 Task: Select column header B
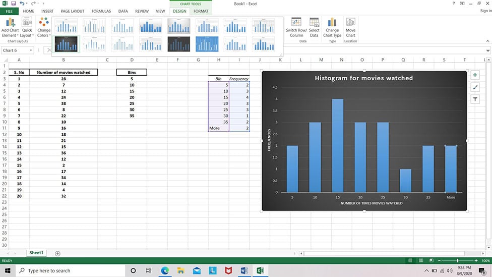pos(64,60)
